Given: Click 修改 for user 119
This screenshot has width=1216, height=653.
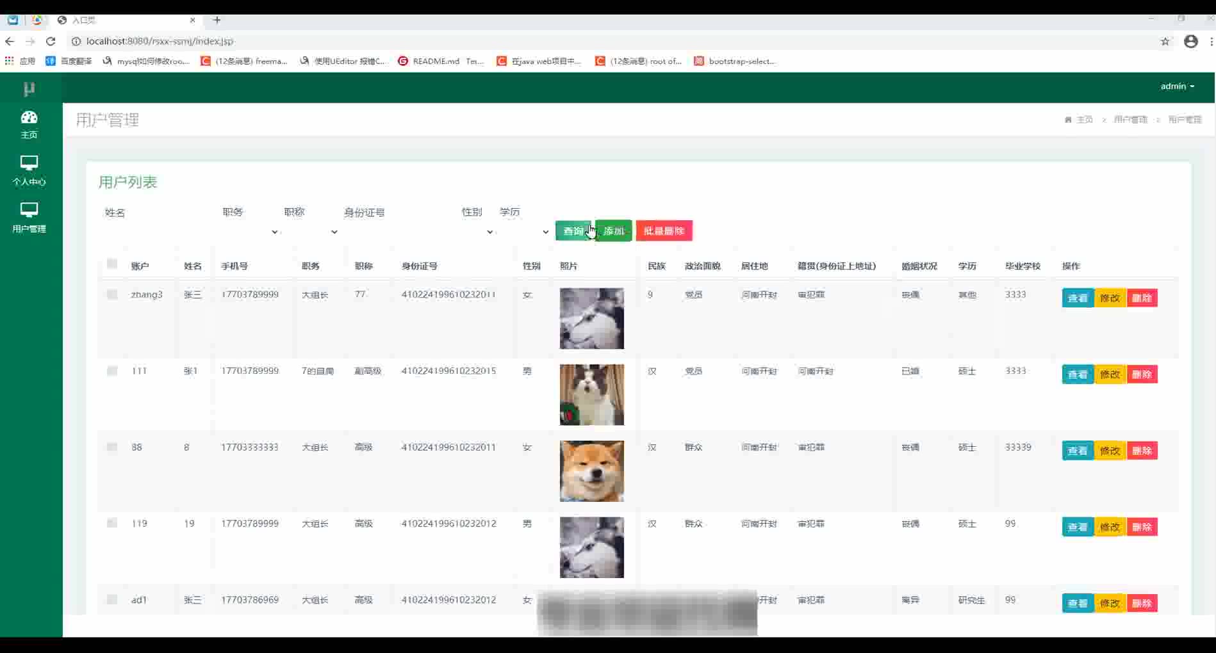Looking at the screenshot, I should pyautogui.click(x=1110, y=527).
